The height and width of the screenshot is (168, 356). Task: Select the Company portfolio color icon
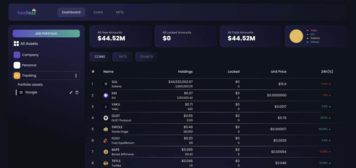point(17,55)
